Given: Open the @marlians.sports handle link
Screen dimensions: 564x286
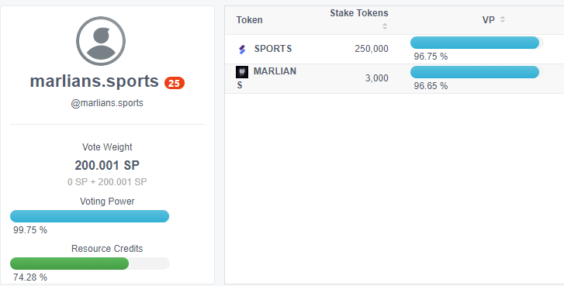Looking at the screenshot, I should (x=107, y=103).
